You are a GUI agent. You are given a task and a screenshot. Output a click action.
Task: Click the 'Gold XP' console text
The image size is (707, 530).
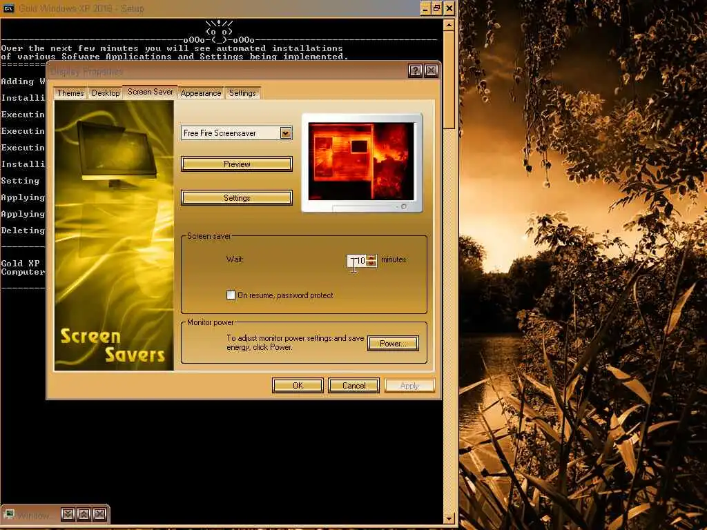tap(20, 263)
